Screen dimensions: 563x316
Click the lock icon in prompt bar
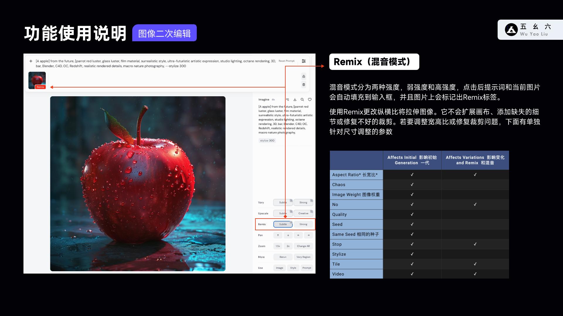304,76
